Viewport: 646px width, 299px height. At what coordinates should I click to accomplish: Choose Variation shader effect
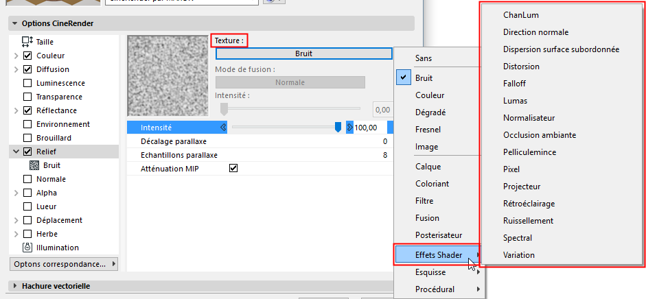pos(519,255)
